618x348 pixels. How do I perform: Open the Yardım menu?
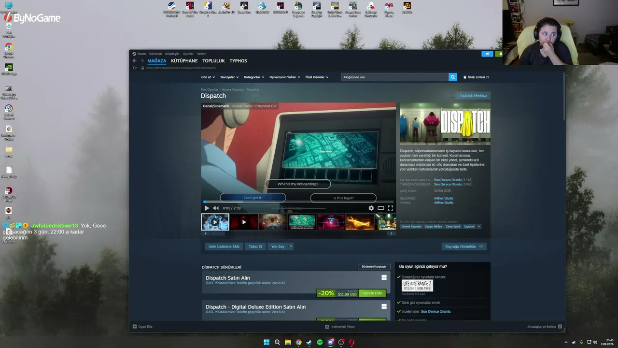201,54
